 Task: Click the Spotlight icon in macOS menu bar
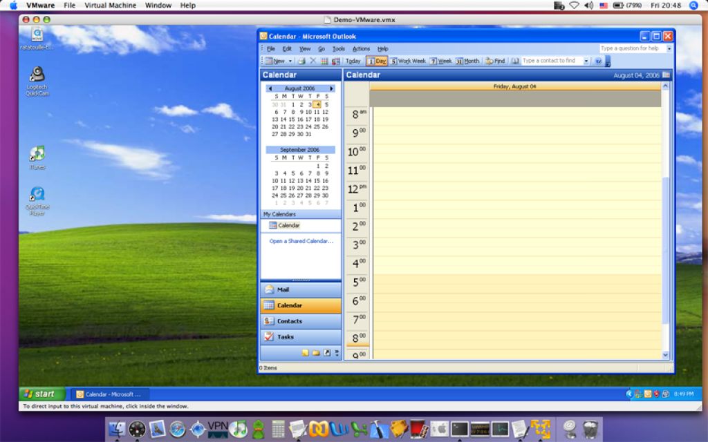pyautogui.click(x=694, y=6)
